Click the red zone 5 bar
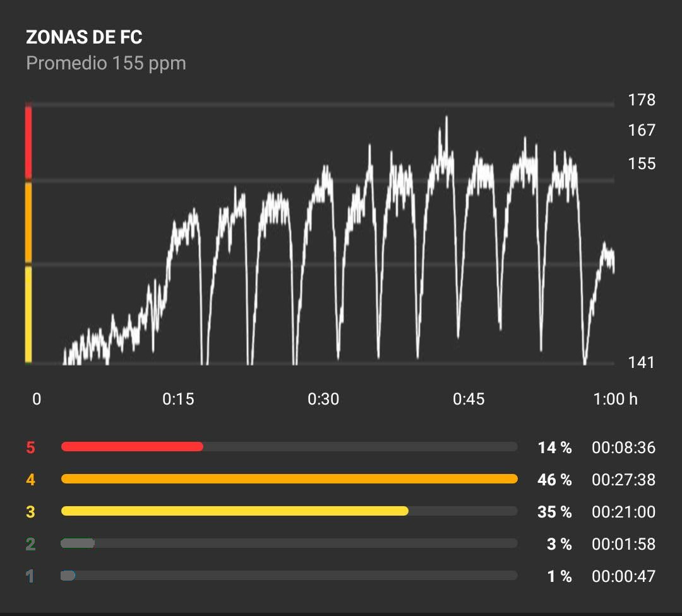The width and height of the screenshot is (682, 616). pos(132,446)
